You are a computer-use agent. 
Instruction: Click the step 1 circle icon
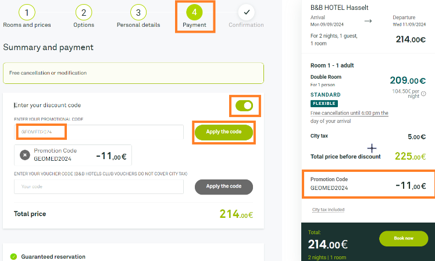27,13
